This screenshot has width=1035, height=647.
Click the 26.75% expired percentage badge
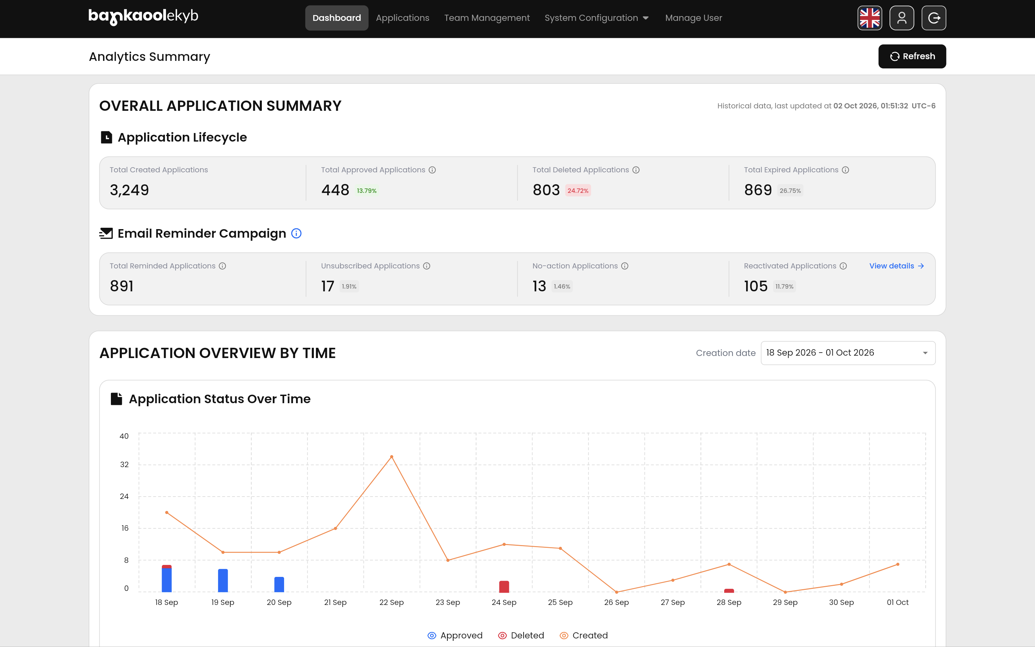[790, 191]
